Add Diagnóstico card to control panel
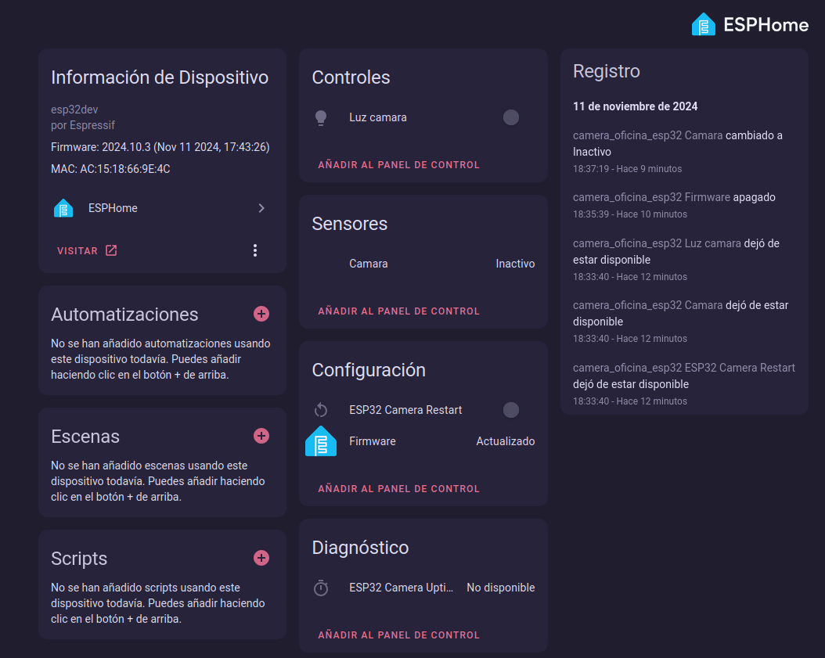Screen dimensions: 825x658 398,635
